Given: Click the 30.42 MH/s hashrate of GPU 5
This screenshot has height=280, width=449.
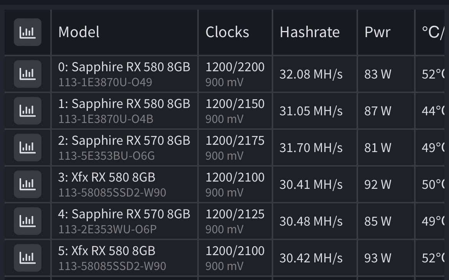Looking at the screenshot, I should pos(311,258).
